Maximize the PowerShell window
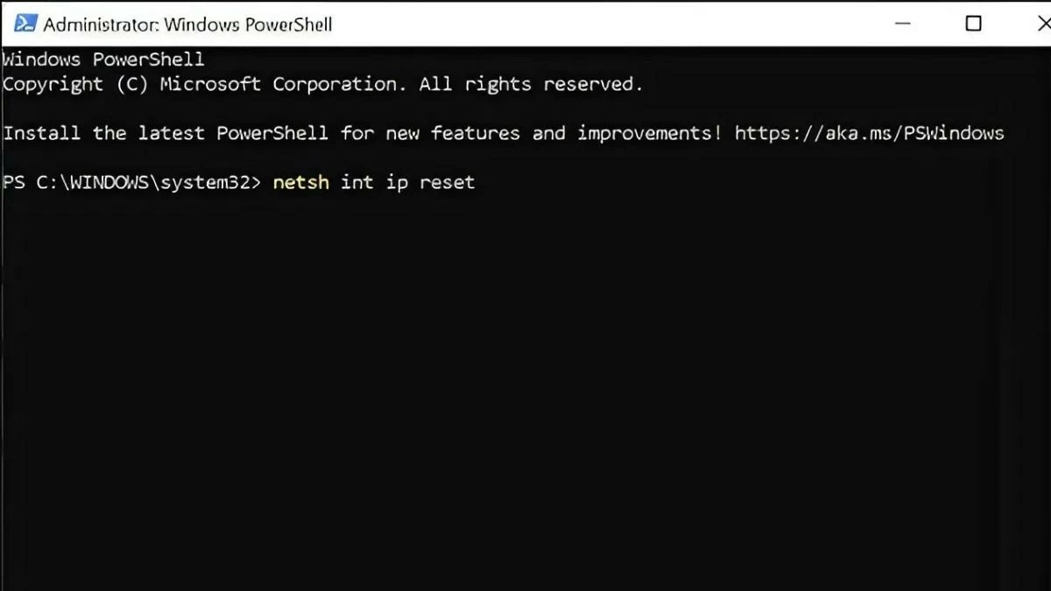This screenshot has width=1051, height=591. tap(973, 24)
